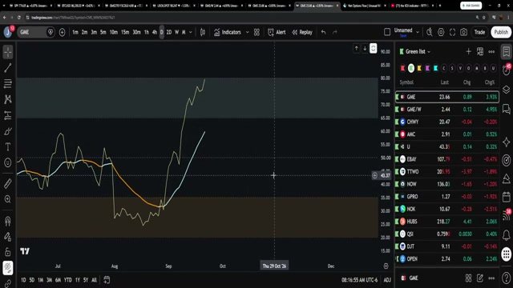Create a new Alert
This screenshot has width=513, height=288.
(x=277, y=32)
